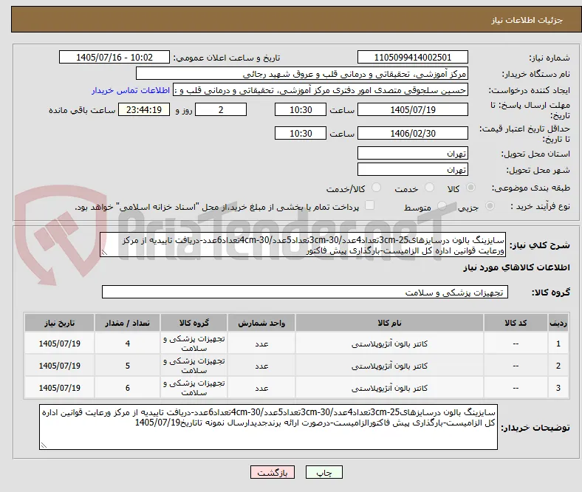
Task: Toggle the اسناد خزانه اسلامی payment checkbox
Action: [x=370, y=205]
